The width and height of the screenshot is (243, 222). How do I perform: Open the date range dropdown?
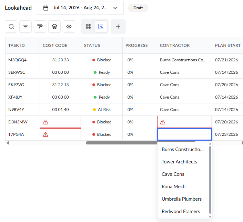(80, 8)
